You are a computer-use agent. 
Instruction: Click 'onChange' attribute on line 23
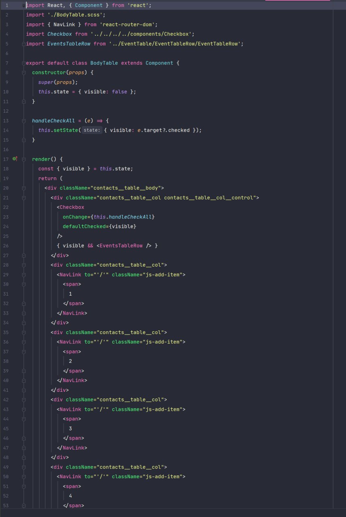(x=75, y=217)
